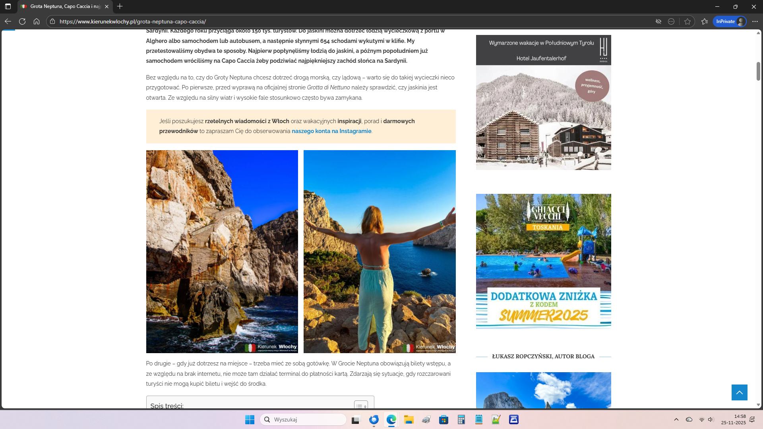Open File Explorer from the taskbar
The image size is (763, 429).
coord(409,419)
